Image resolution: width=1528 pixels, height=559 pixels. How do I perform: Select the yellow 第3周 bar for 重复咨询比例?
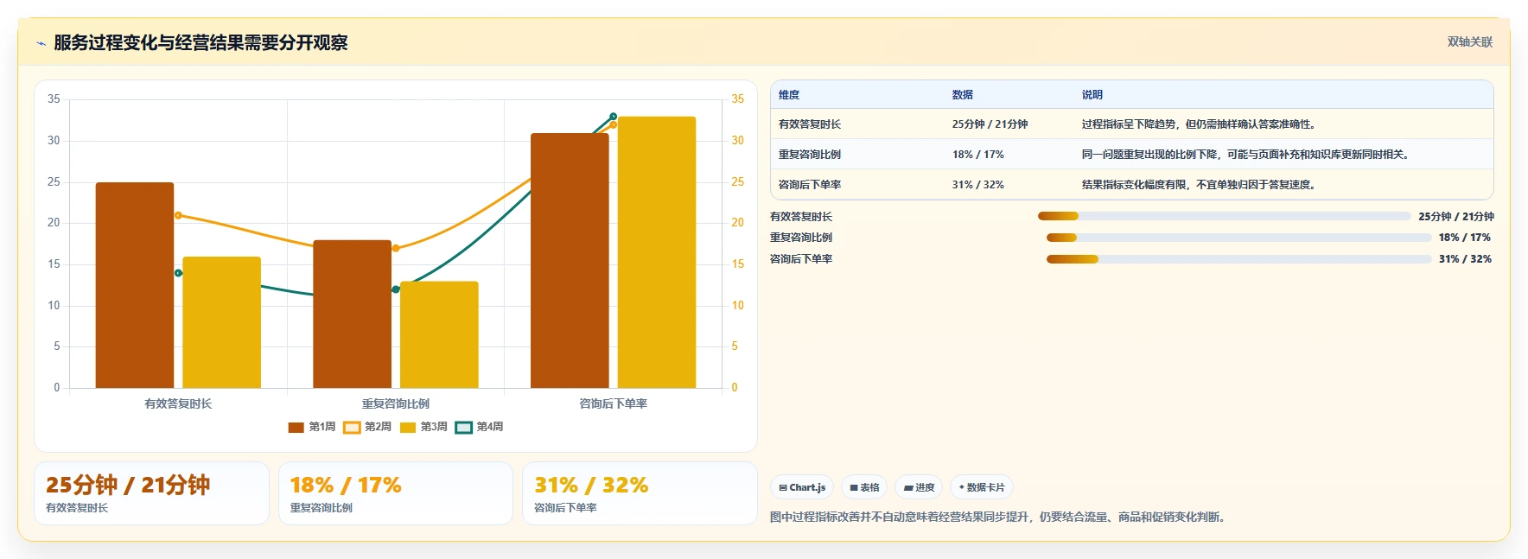pos(439,334)
